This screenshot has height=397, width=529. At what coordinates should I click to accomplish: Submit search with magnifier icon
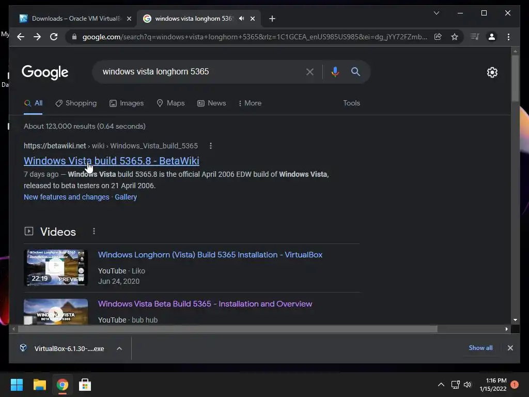[x=355, y=71]
